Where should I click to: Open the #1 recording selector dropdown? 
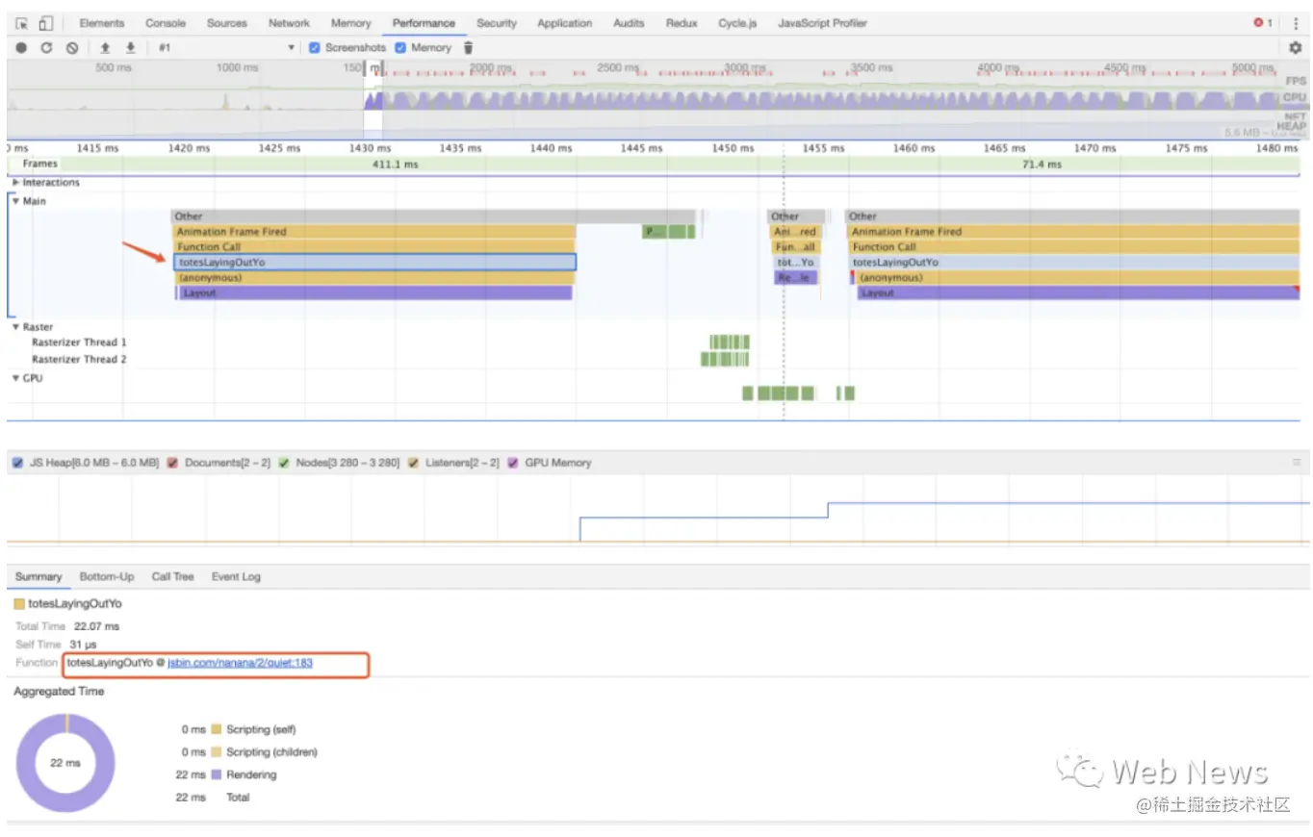click(227, 47)
